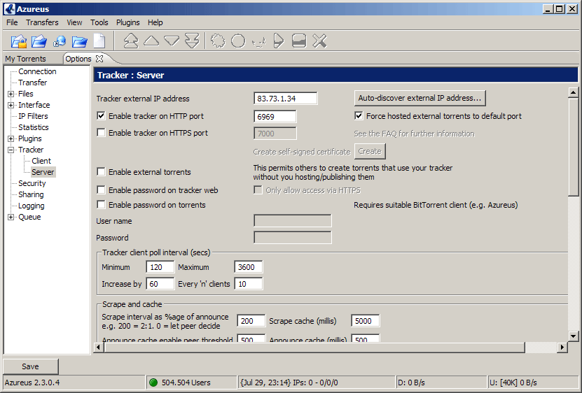Select Logging in the options tree
582x393 pixels.
pos(32,206)
